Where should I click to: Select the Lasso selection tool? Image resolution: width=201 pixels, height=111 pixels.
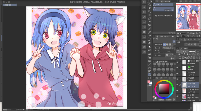tap(149, 18)
